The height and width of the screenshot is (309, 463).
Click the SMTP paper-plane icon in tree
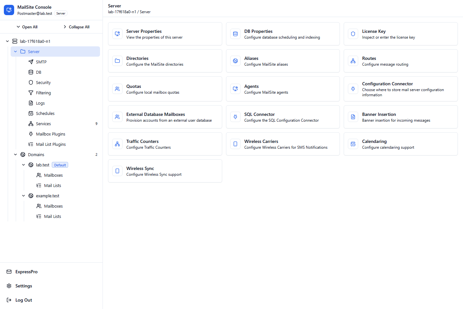click(x=31, y=62)
